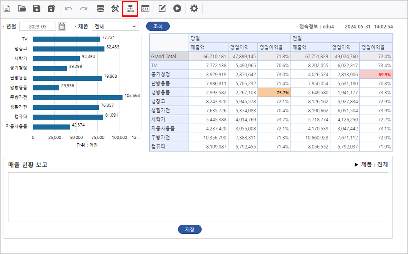Click the 전월 영업이익률 column header

pyautogui.click(x=376, y=47)
